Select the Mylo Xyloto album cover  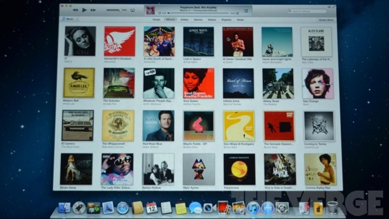[199, 169]
